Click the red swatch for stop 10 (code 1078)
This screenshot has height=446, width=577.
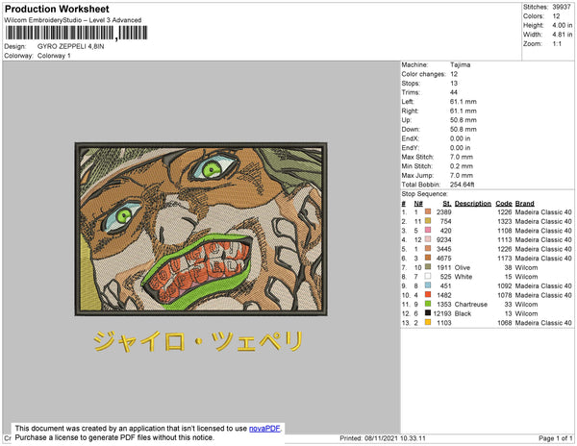point(428,294)
